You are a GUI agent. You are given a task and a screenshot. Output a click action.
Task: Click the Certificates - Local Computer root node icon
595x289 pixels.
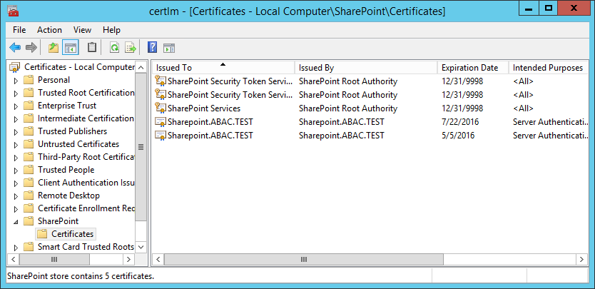[x=14, y=67]
